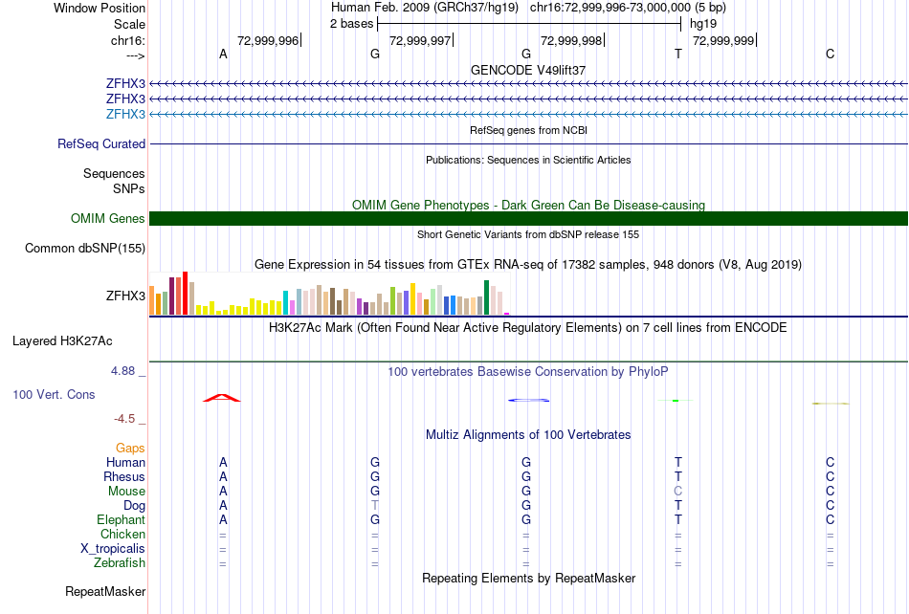This screenshot has width=909, height=614.
Task: Click the green PhyloP conservation mark
Action: tap(676, 401)
